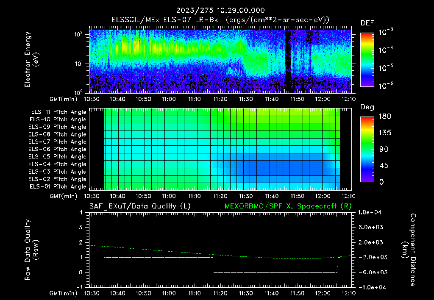The height and width of the screenshot is (300, 434).
Task: Click GMT(min) label under the energy spectrogram
Action: point(64,99)
